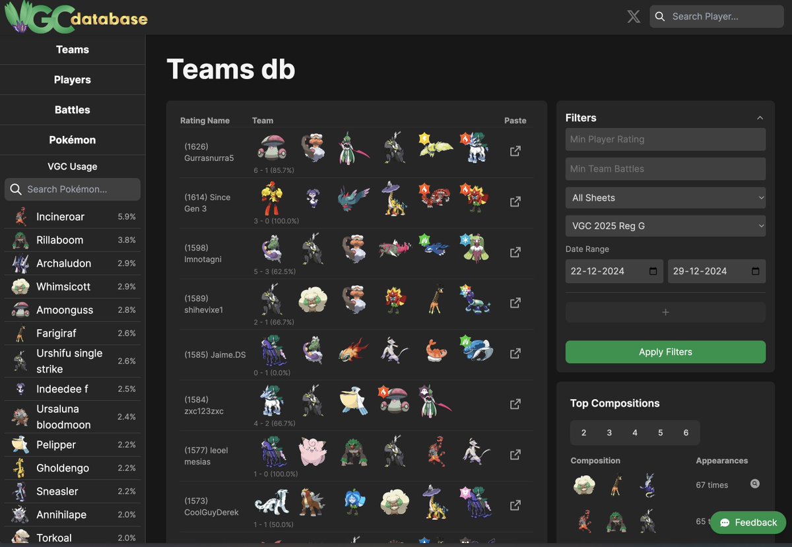Focus Search Pokémon field
792x547 pixels.
click(73, 189)
